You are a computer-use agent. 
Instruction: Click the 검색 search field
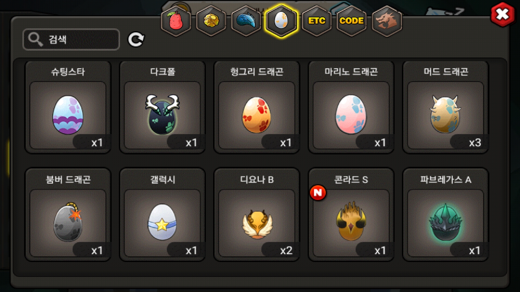pos(71,39)
